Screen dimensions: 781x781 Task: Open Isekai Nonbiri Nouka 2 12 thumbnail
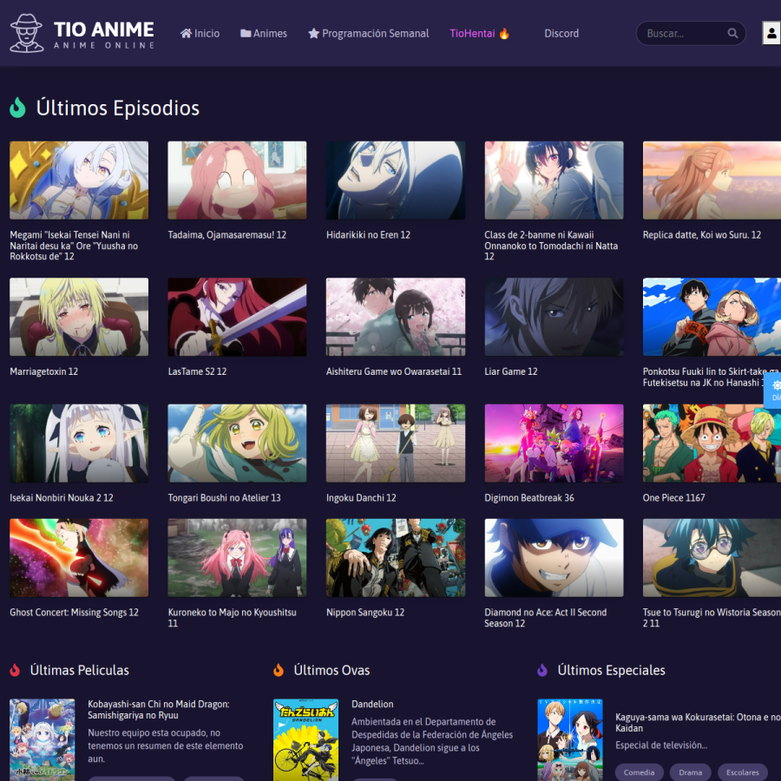pyautogui.click(x=79, y=443)
